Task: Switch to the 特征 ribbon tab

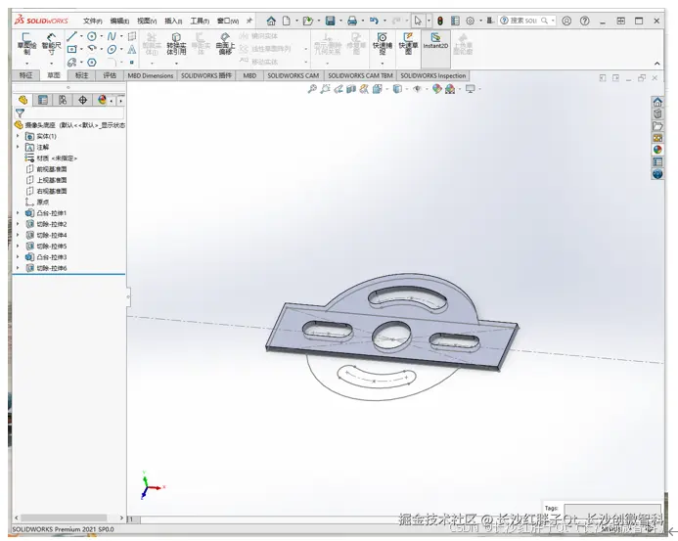Action: (x=26, y=75)
